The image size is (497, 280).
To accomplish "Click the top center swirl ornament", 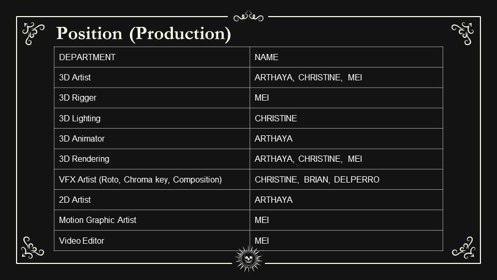I will point(248,16).
